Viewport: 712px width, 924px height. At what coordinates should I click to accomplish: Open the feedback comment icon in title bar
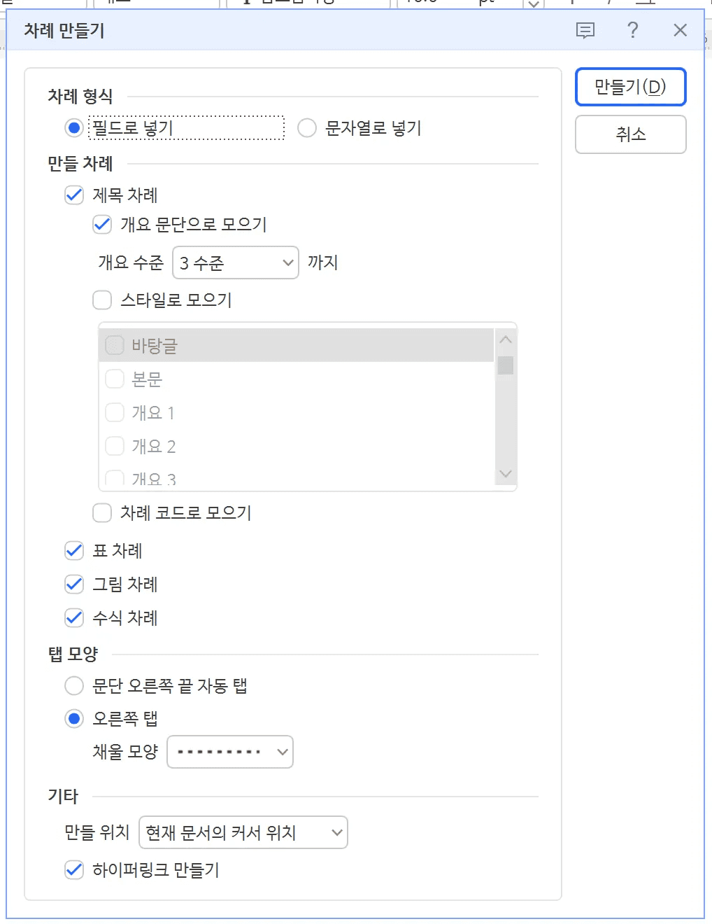click(x=585, y=30)
